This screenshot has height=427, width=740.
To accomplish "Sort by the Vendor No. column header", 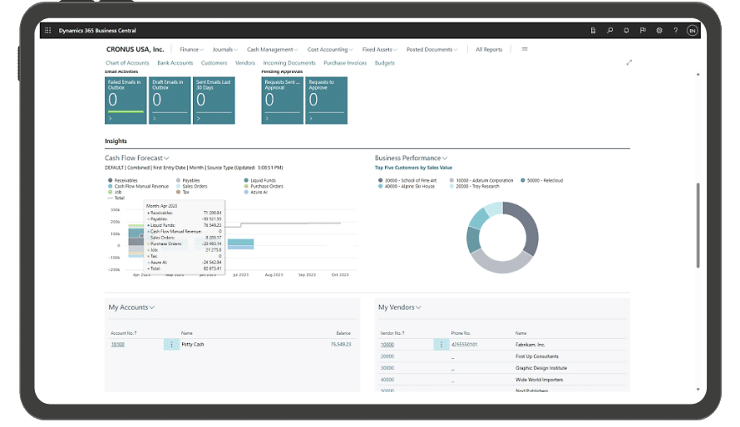I will click(392, 333).
